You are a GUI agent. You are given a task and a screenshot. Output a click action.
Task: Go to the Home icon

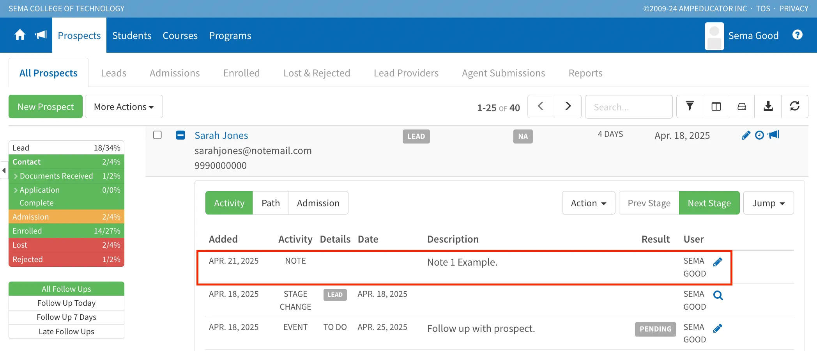(20, 35)
